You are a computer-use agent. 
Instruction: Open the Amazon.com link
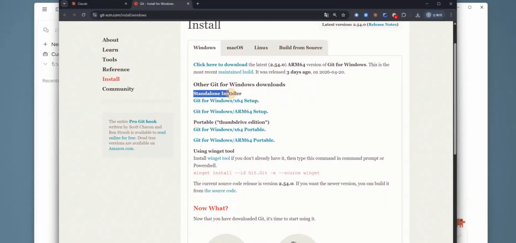[x=121, y=149]
